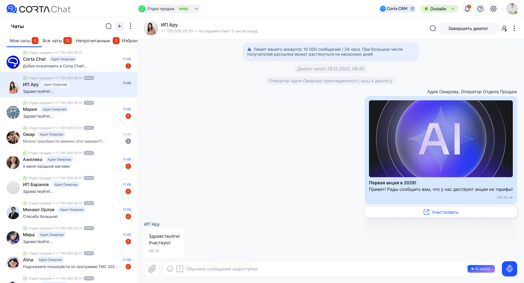Open the Михаил Орлов conversation

click(69, 210)
